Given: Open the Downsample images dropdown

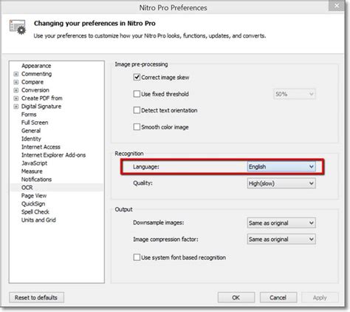Looking at the screenshot, I should [281, 223].
